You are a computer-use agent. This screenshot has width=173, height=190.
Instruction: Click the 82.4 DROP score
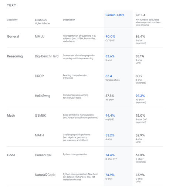[109, 76]
